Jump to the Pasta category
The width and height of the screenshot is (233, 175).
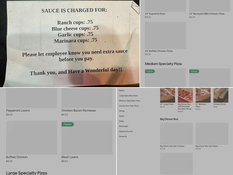pos(121,116)
